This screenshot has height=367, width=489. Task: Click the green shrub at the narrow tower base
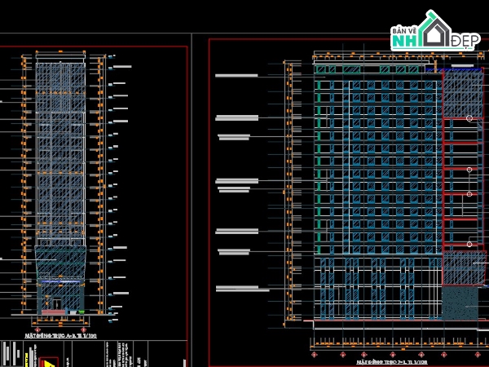81,312
